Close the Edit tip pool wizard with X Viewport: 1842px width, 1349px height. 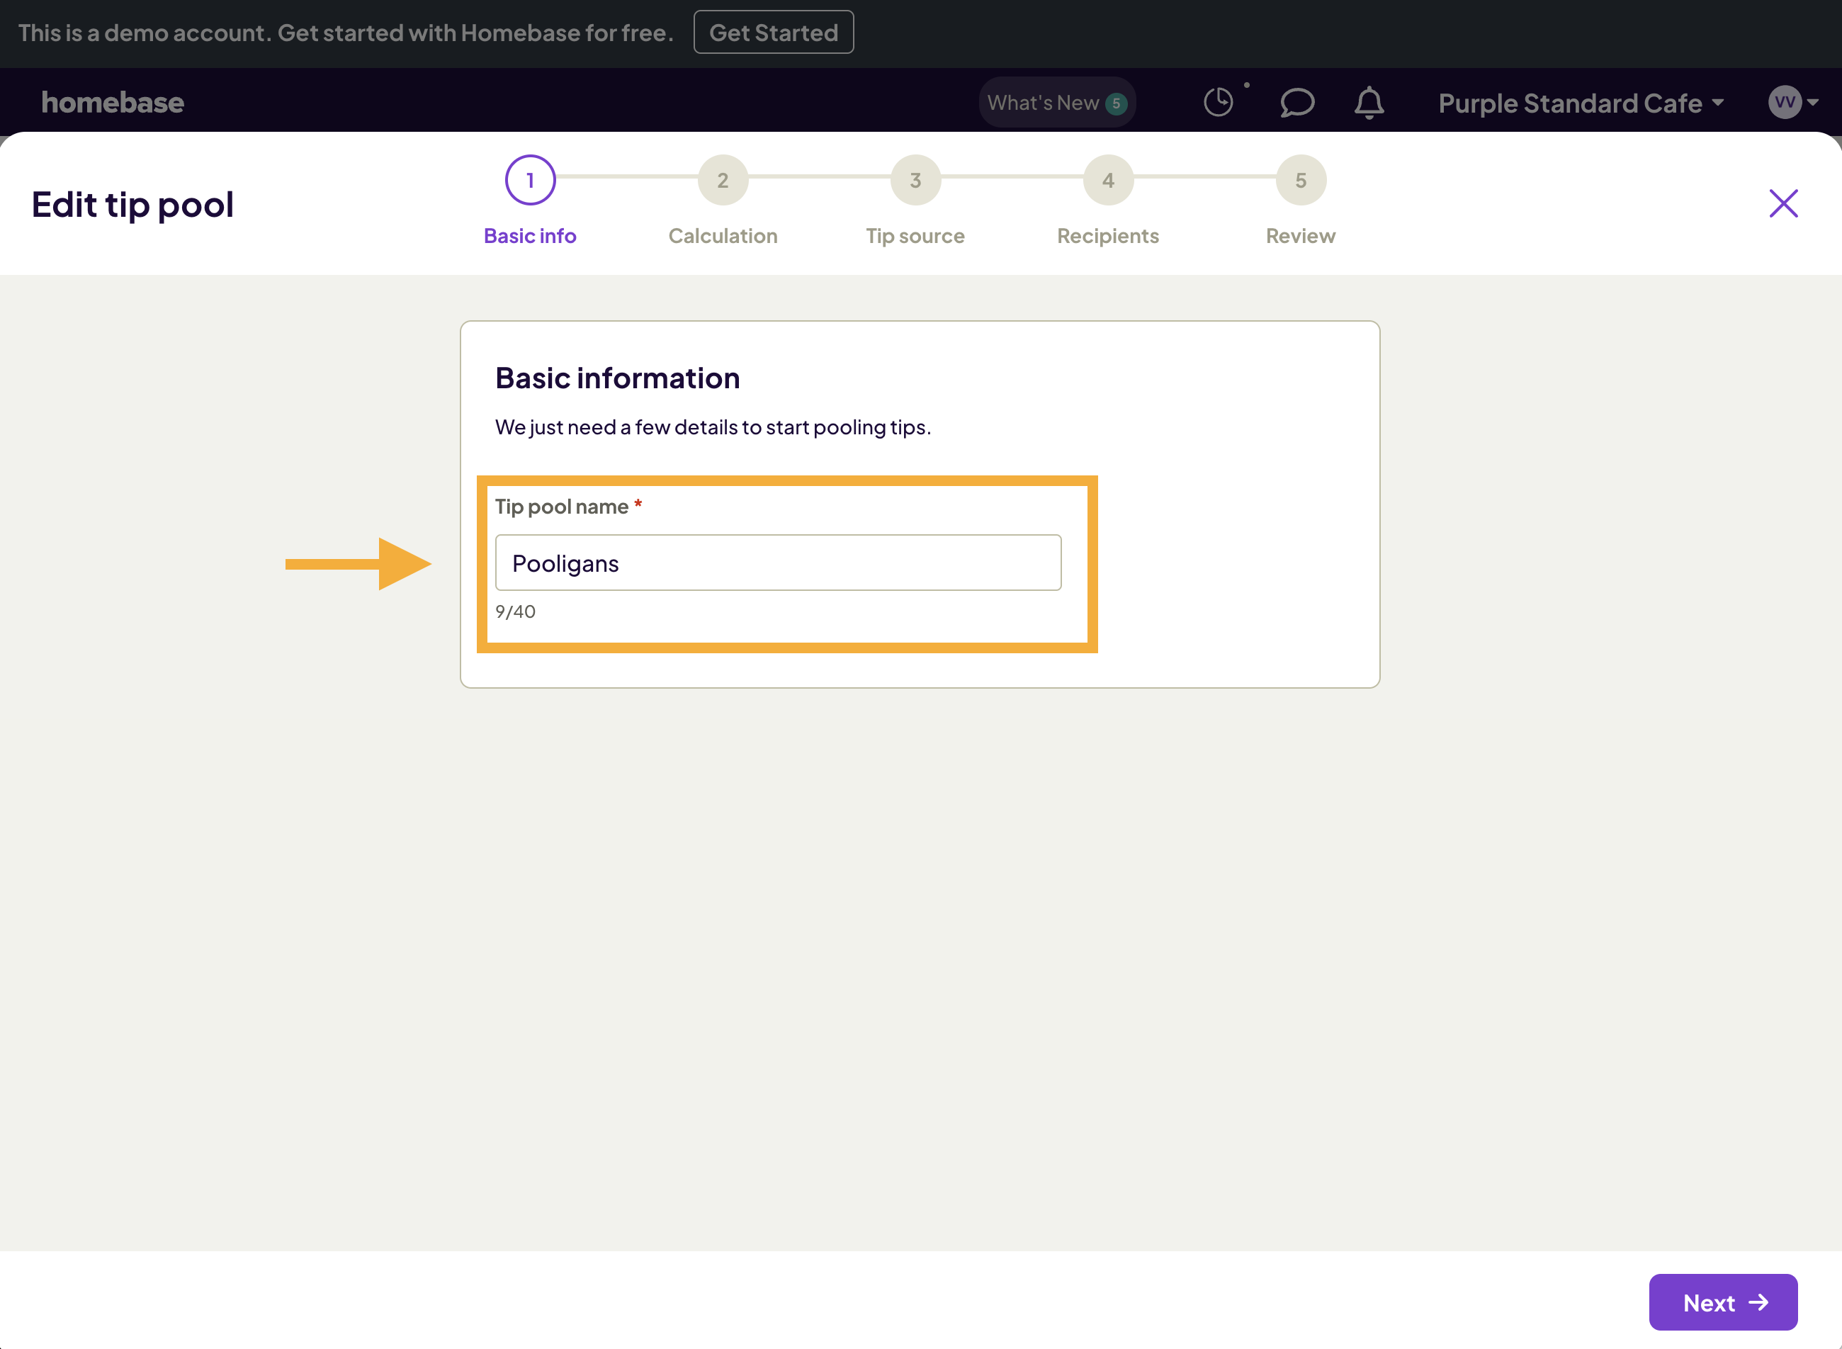1783,204
